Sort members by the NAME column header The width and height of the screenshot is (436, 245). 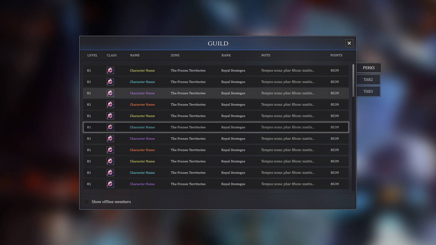pyautogui.click(x=135, y=55)
